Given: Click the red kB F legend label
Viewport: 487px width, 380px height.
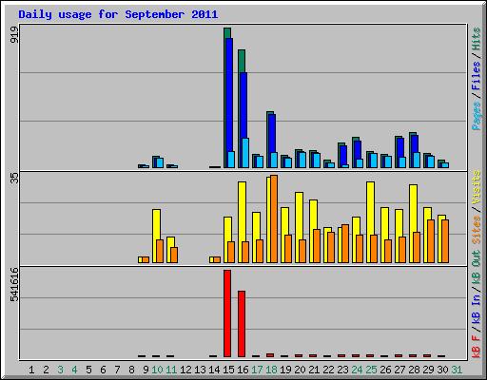Looking at the screenshot, I should (x=477, y=347).
